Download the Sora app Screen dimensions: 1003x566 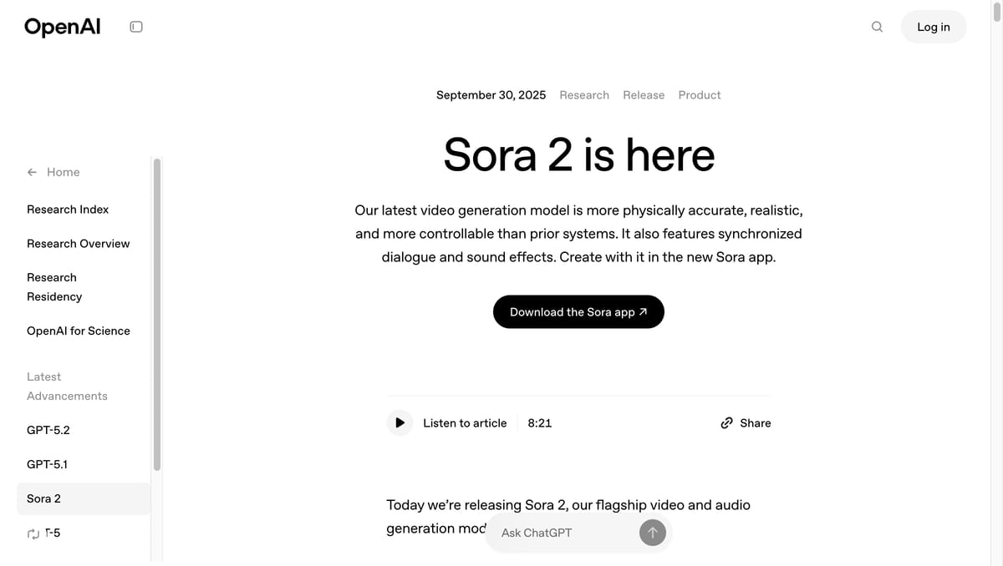578,312
